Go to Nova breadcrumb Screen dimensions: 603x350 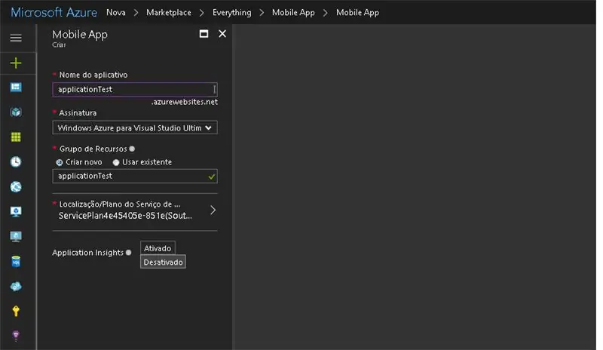[116, 12]
